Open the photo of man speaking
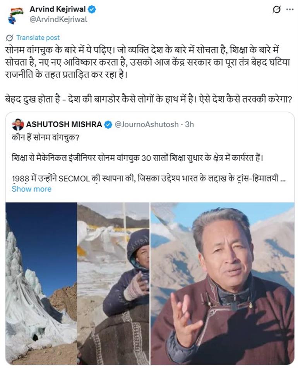 (x=223, y=284)
